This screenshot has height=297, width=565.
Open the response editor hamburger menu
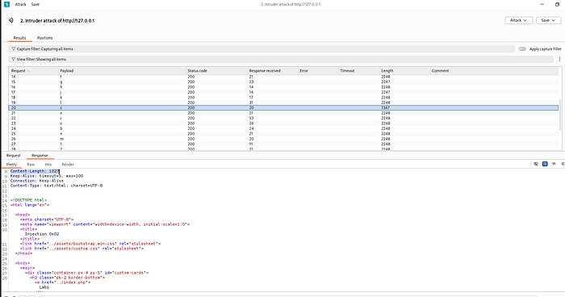pos(563,164)
